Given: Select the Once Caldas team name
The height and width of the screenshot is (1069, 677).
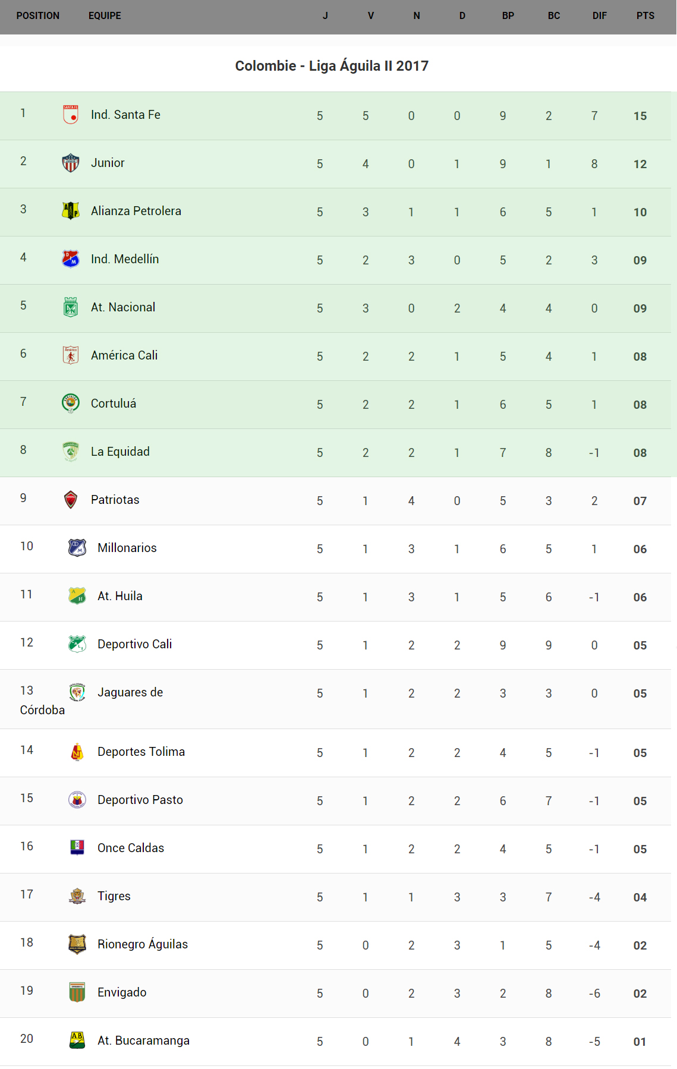Looking at the screenshot, I should click(x=131, y=848).
